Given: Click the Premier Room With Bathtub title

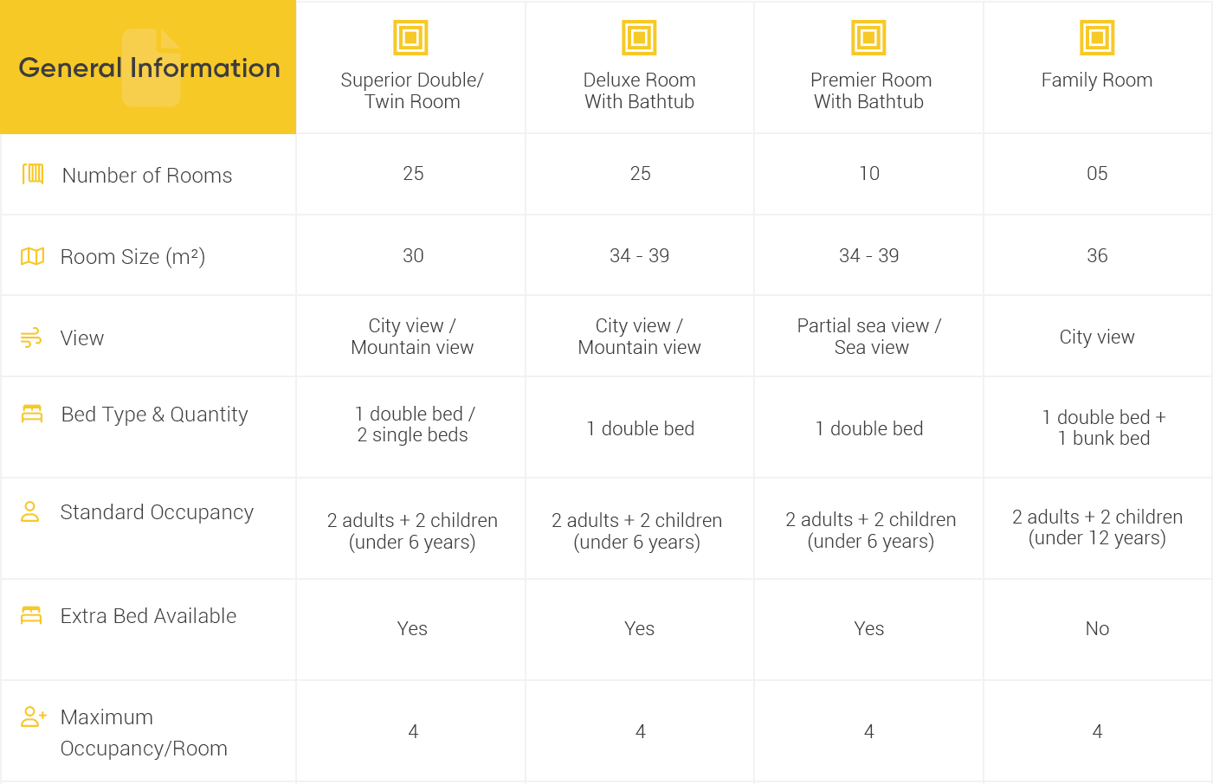Looking at the screenshot, I should tap(869, 91).
